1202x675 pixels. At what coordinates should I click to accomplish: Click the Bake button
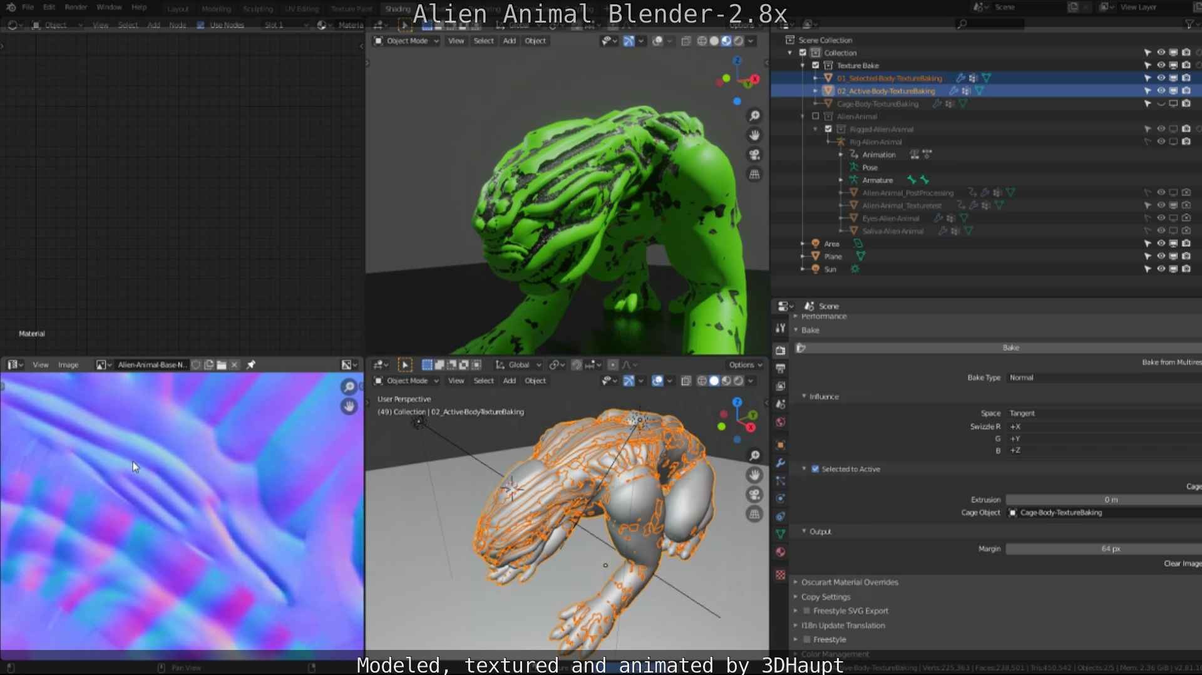[x=1010, y=348]
